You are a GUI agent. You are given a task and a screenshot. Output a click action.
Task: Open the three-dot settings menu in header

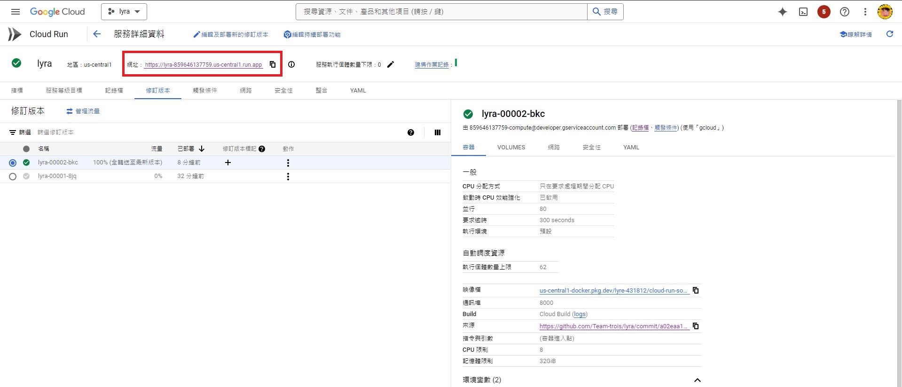coord(865,12)
